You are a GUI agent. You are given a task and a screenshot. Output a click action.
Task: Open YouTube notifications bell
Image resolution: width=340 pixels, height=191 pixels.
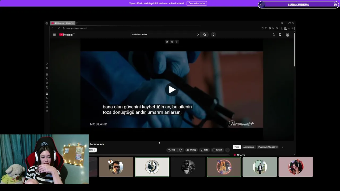[280, 34]
